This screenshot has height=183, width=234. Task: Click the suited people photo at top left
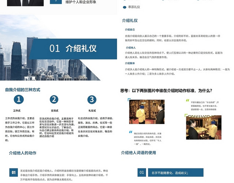click(25, 3)
